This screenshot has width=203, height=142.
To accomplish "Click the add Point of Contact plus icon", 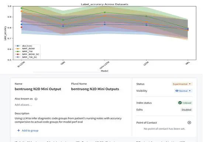I will click(189, 122).
